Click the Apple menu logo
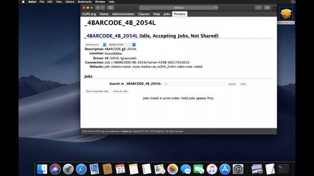314x176 pixels. (x=23, y=2)
